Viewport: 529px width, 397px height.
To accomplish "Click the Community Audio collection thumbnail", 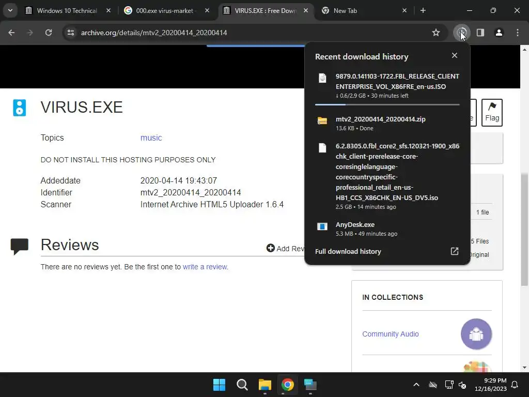I will [x=476, y=334].
